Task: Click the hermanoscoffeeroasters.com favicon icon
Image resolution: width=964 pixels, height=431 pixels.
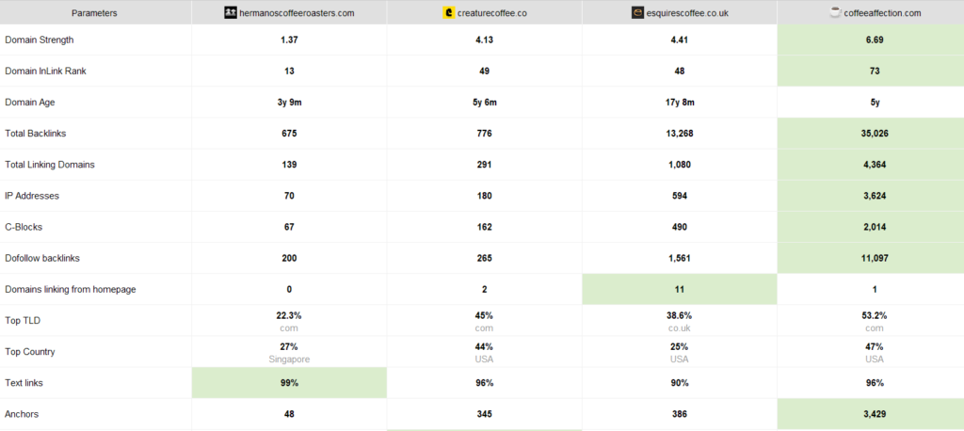Action: (x=231, y=13)
